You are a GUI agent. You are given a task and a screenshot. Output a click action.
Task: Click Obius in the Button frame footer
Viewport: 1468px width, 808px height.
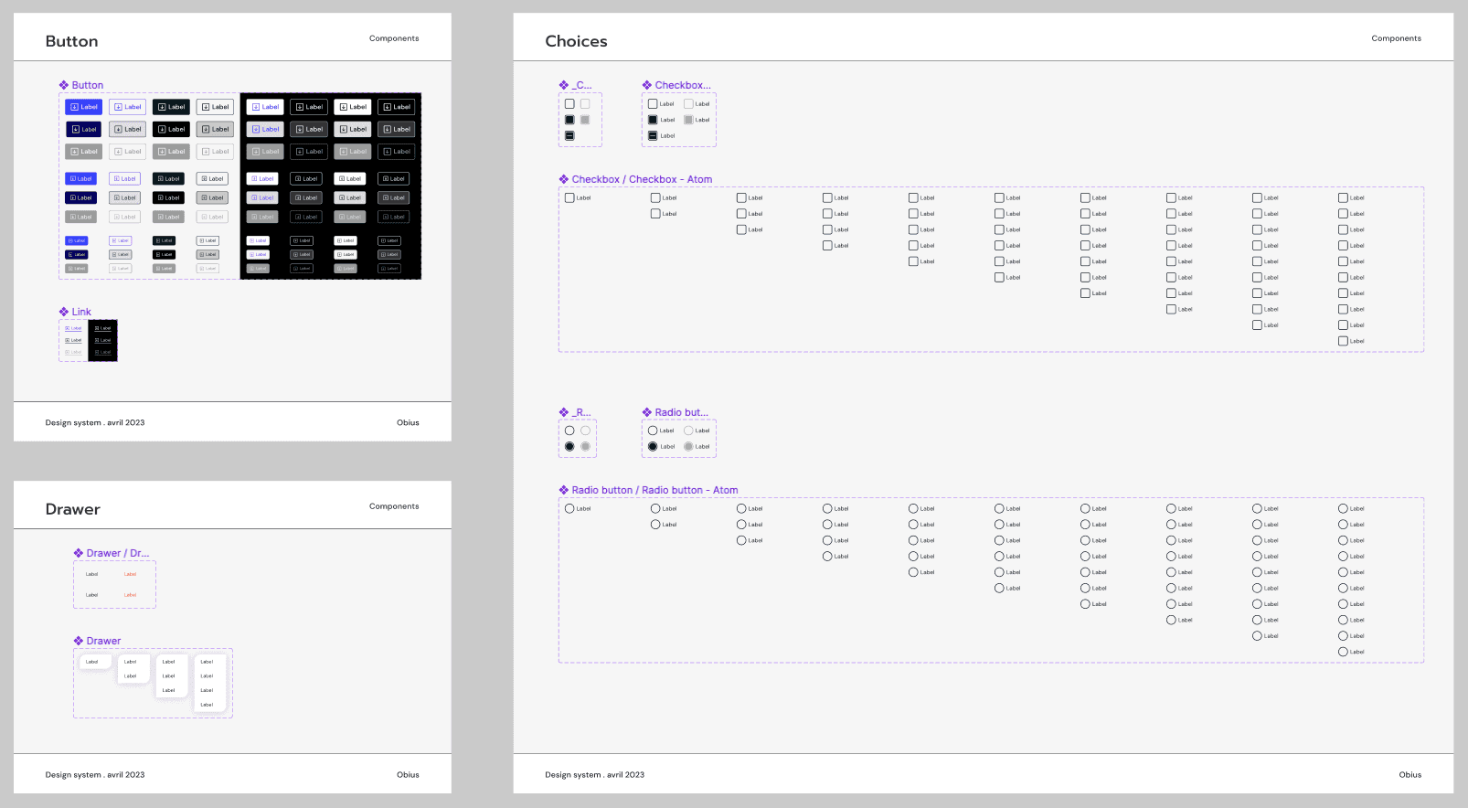[408, 422]
